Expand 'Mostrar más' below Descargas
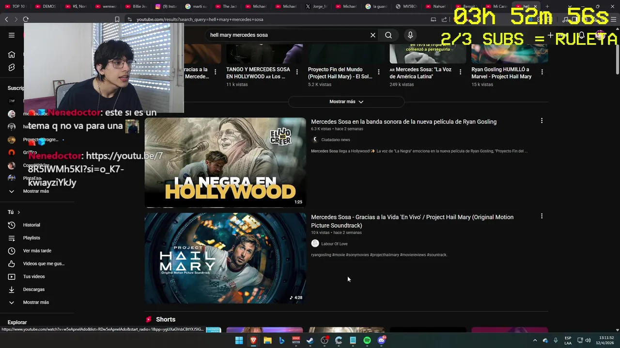This screenshot has height=348, width=620. (36, 302)
